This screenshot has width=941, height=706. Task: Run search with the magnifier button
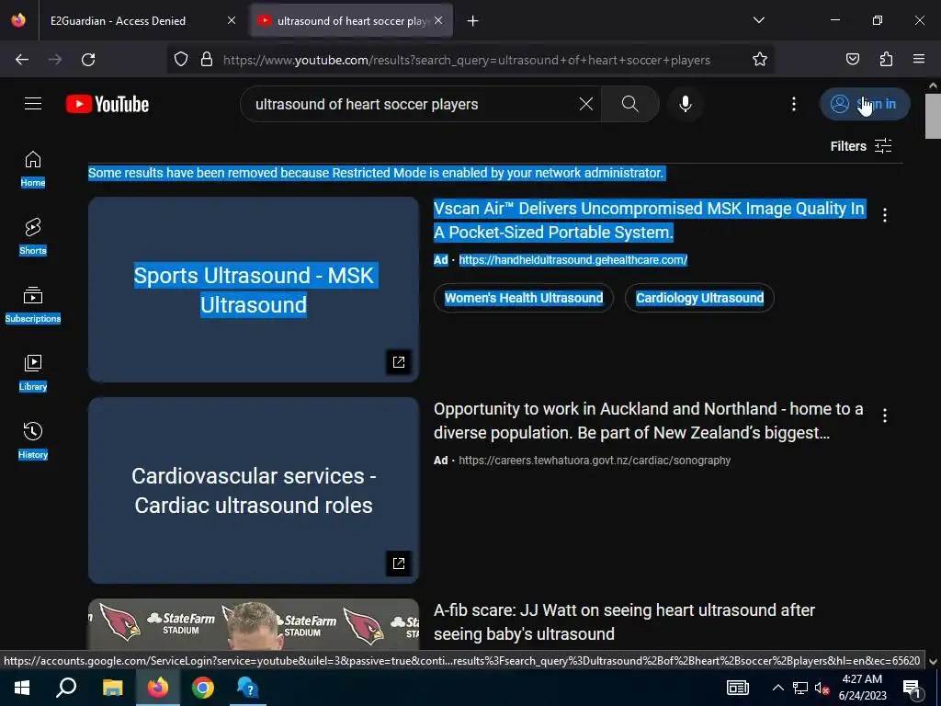click(630, 104)
